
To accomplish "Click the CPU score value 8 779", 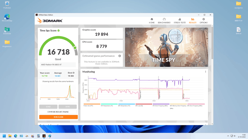I will [x=102, y=46].
